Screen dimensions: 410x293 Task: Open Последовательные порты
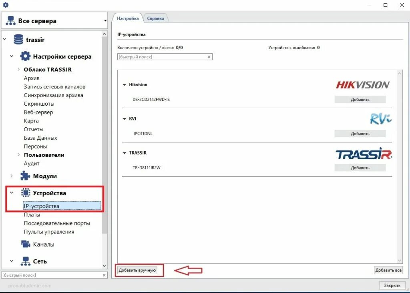coord(57,223)
